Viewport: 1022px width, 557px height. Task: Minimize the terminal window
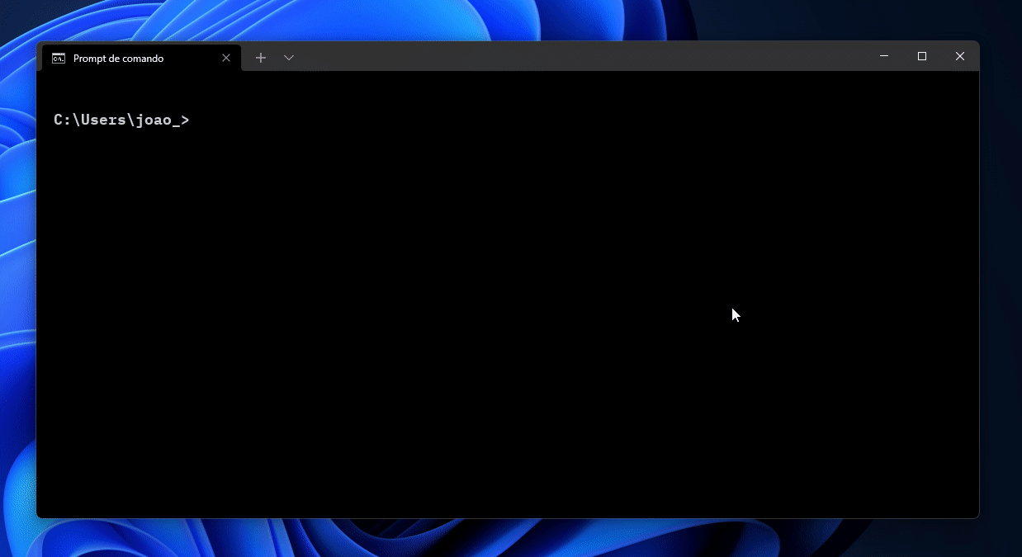884,56
